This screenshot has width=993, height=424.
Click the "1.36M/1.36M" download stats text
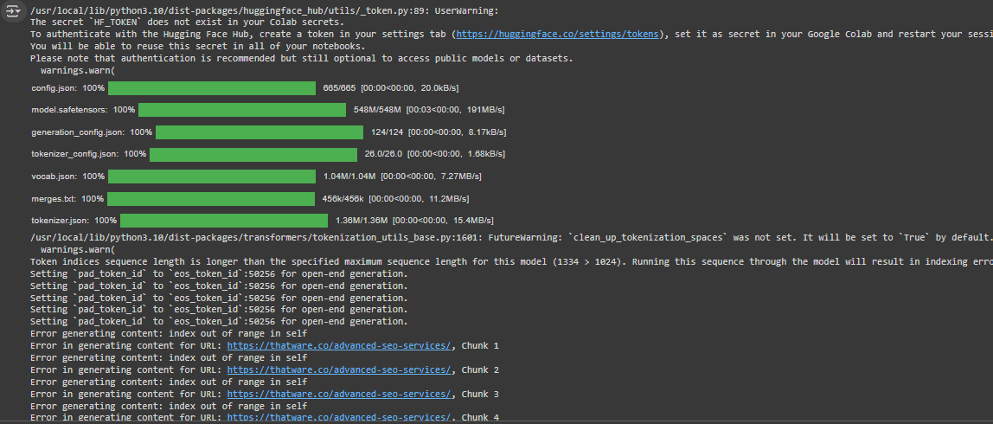(x=414, y=221)
